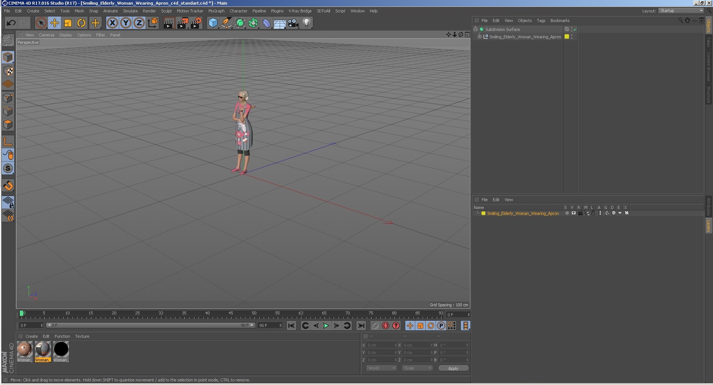Image resolution: width=713 pixels, height=385 pixels.
Task: Open the Layers side tab
Action: (709, 226)
